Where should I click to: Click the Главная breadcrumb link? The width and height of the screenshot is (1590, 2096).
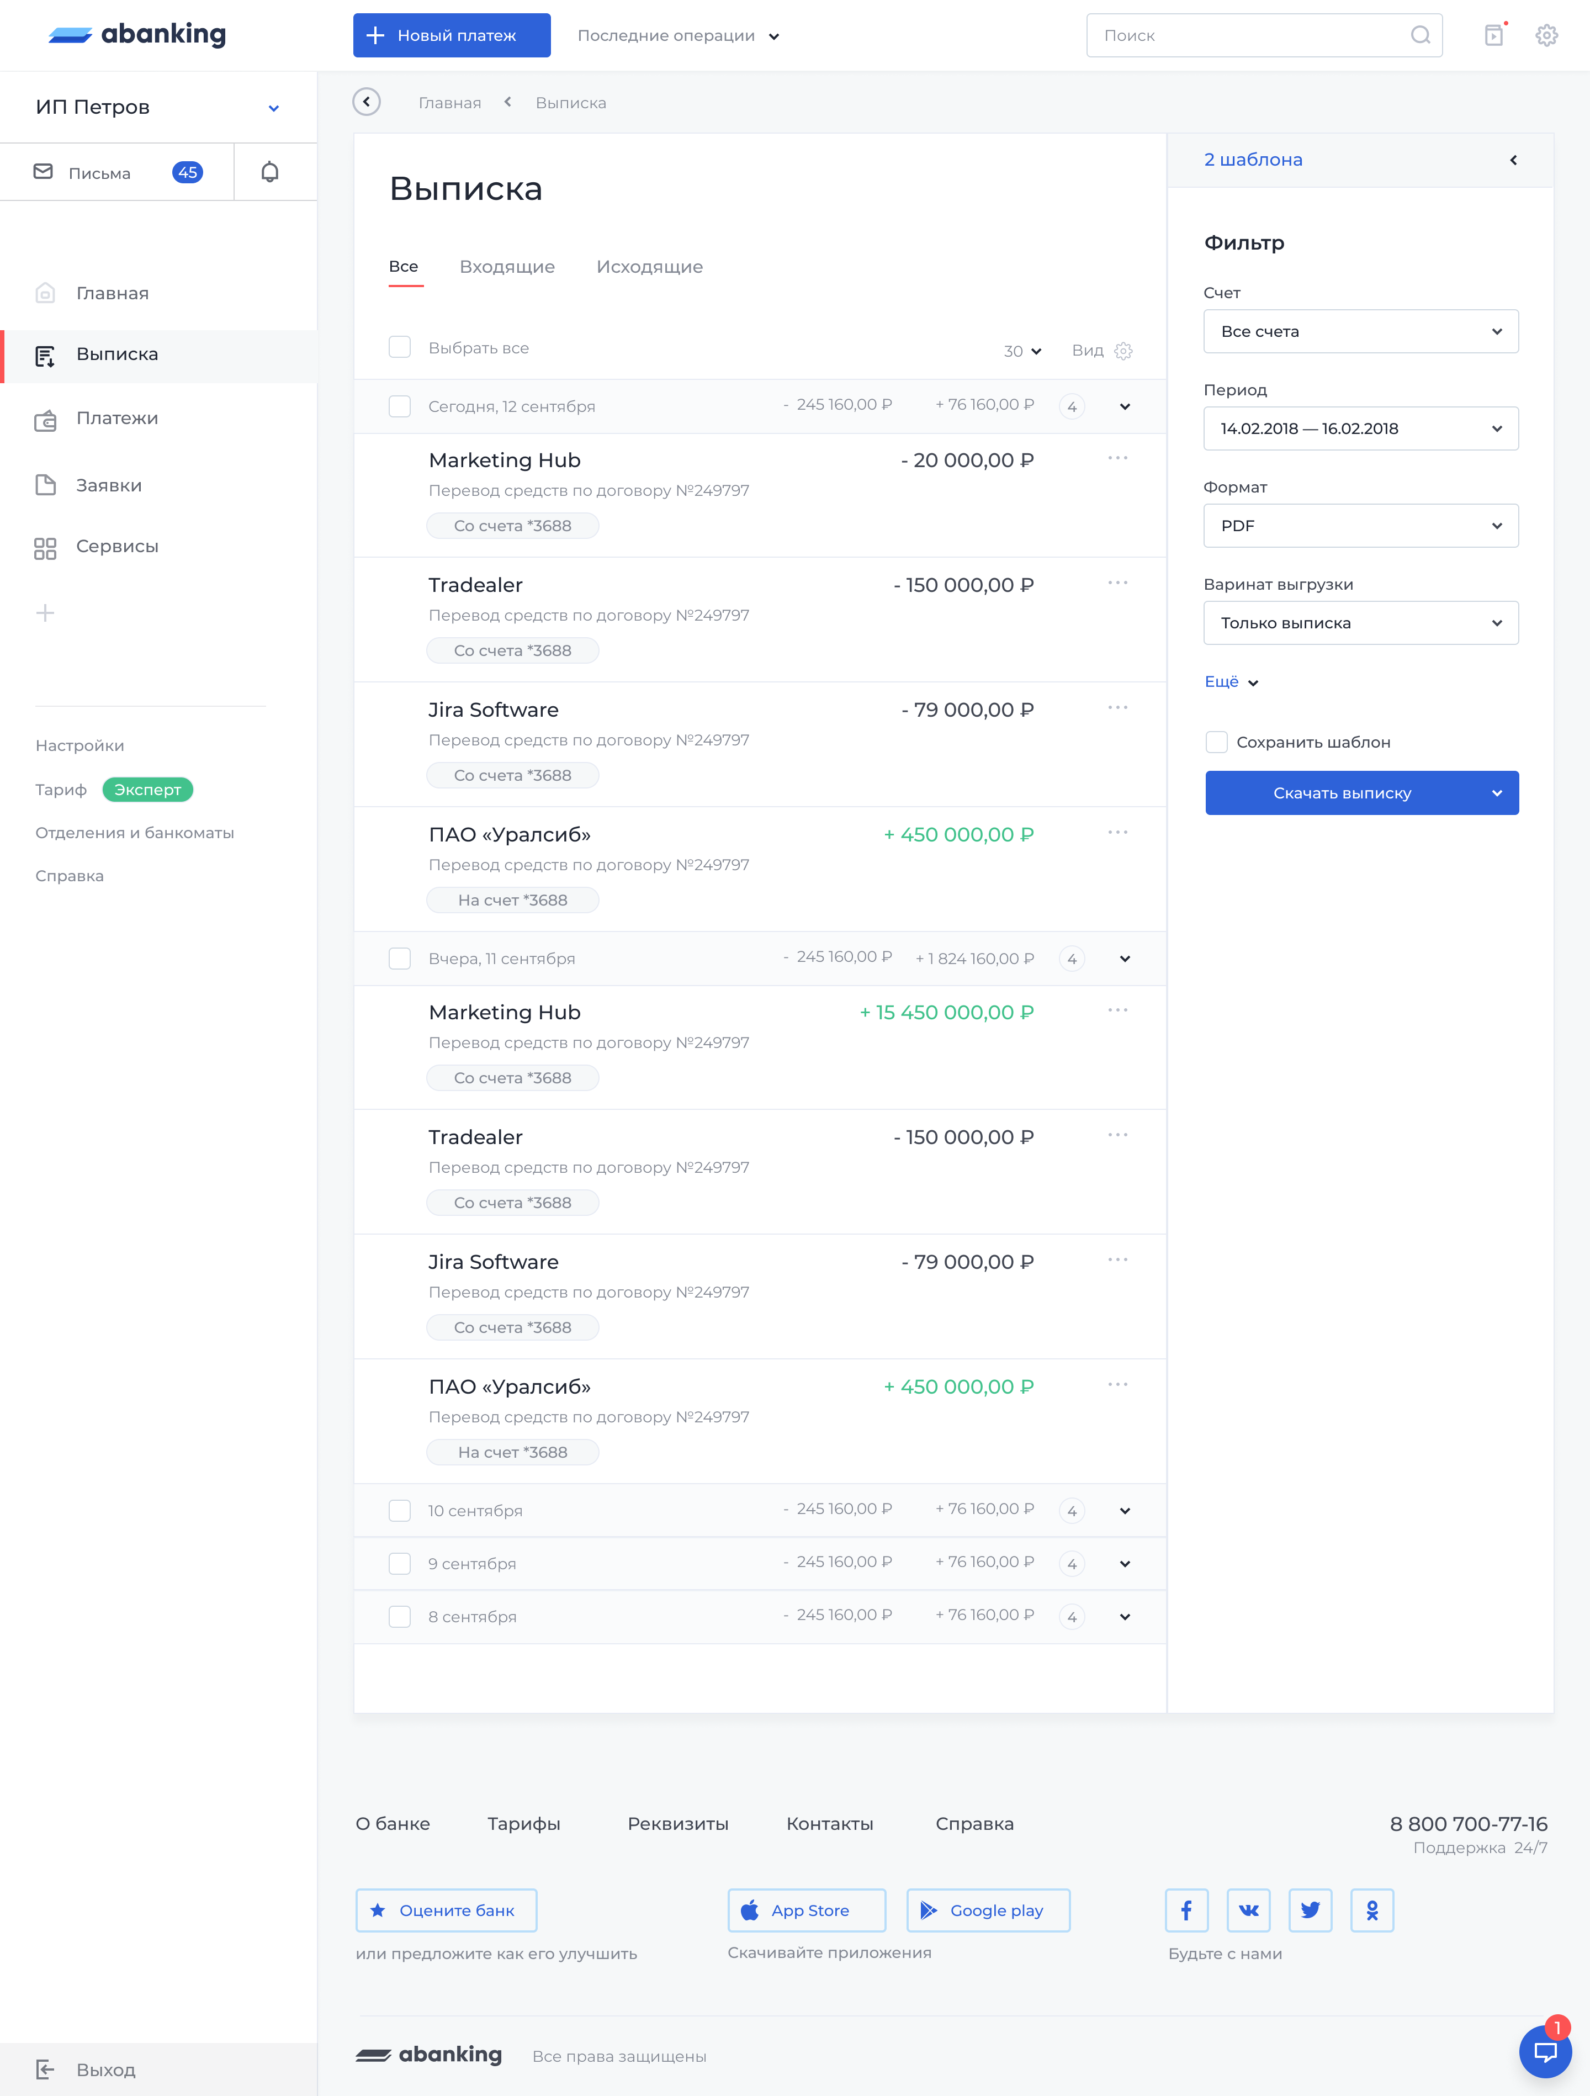[449, 102]
